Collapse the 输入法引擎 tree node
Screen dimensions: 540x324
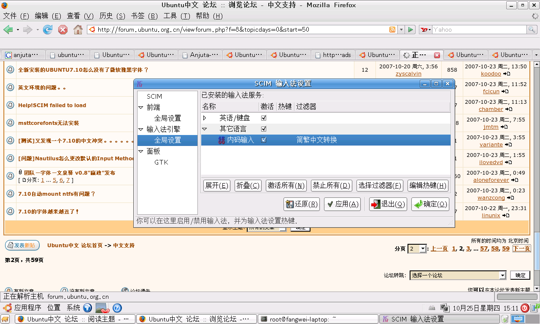[x=141, y=130]
